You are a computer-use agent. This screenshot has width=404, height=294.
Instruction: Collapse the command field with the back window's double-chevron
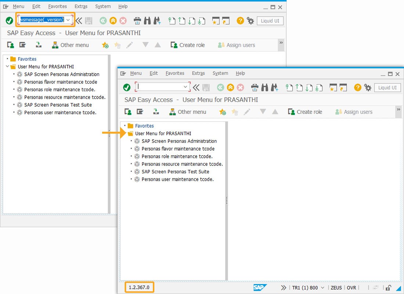pos(79,21)
